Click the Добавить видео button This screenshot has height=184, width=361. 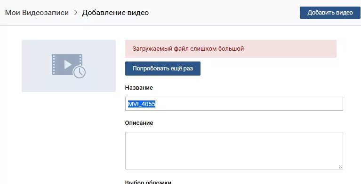click(x=330, y=13)
